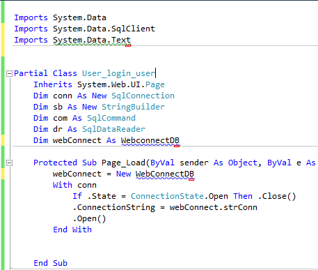
Task: Click the StringBuilder type name
Action: pyautogui.click(x=133, y=107)
